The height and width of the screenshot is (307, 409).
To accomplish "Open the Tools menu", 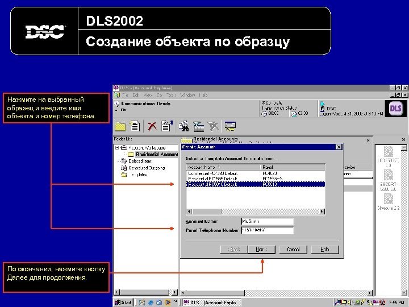I will pos(171,96).
